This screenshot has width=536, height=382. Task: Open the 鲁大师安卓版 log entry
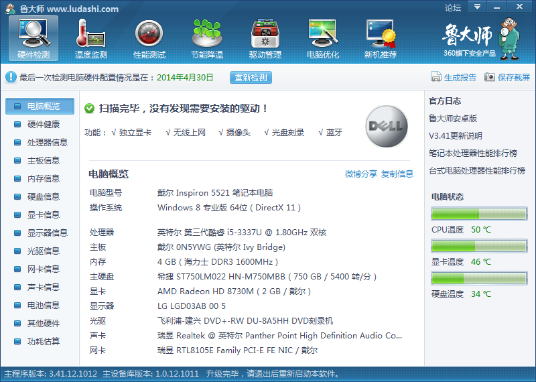tap(453, 119)
